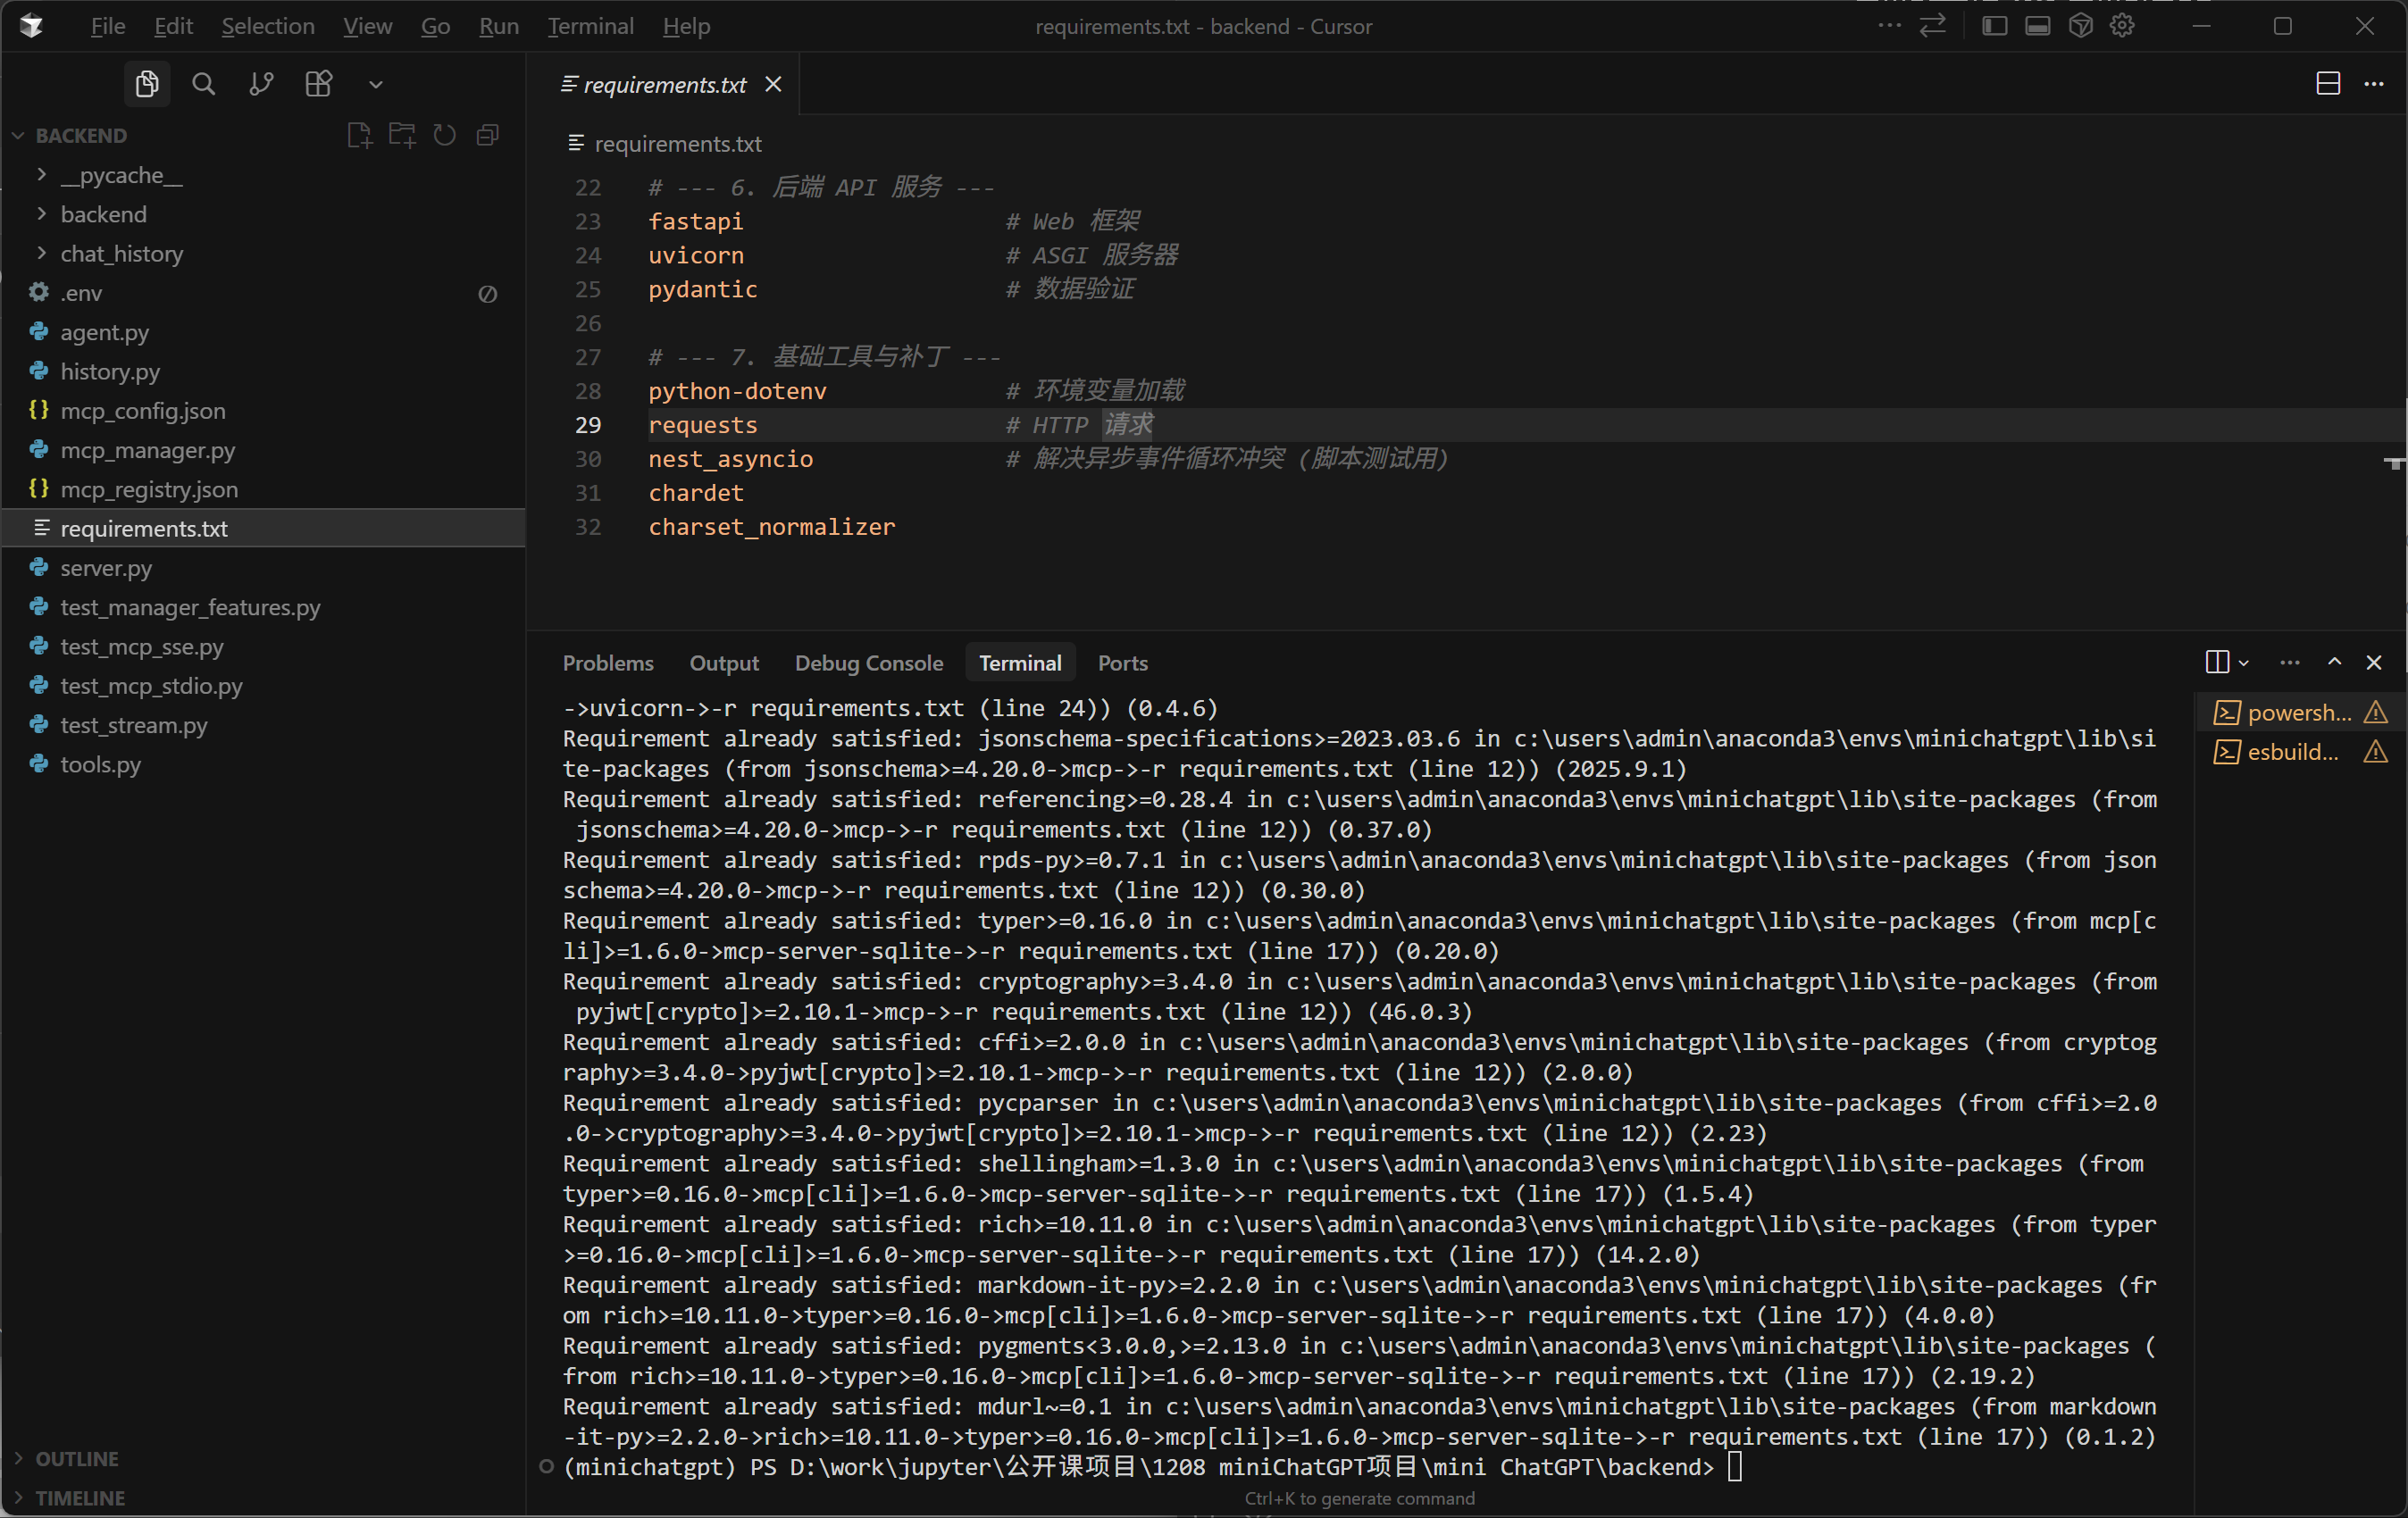Click the powershell terminal warning icon

pyautogui.click(x=2376, y=713)
